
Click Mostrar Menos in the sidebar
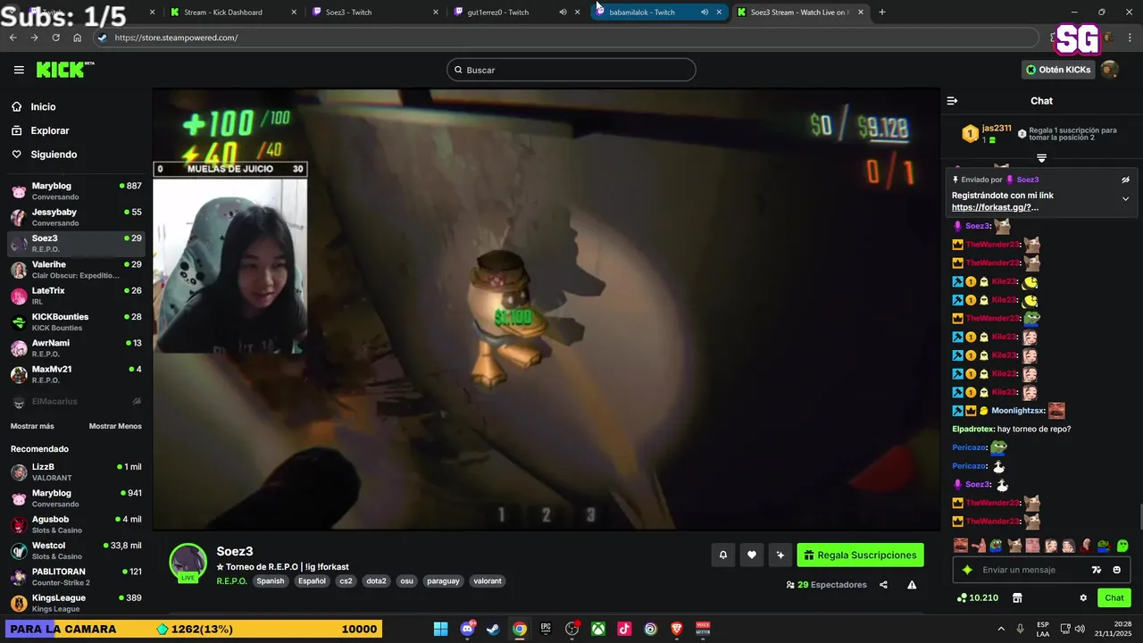115,426
